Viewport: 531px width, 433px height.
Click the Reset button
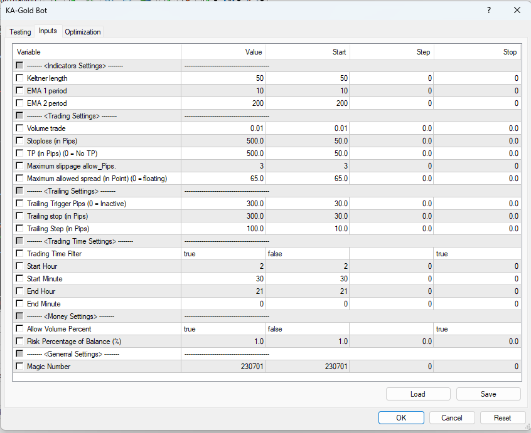point(502,417)
